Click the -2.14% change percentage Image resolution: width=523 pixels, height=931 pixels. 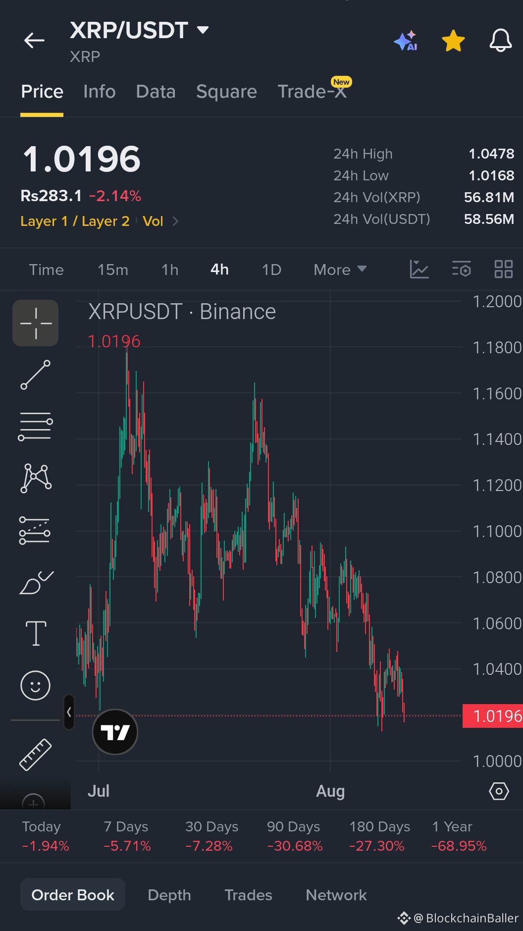[x=115, y=196]
